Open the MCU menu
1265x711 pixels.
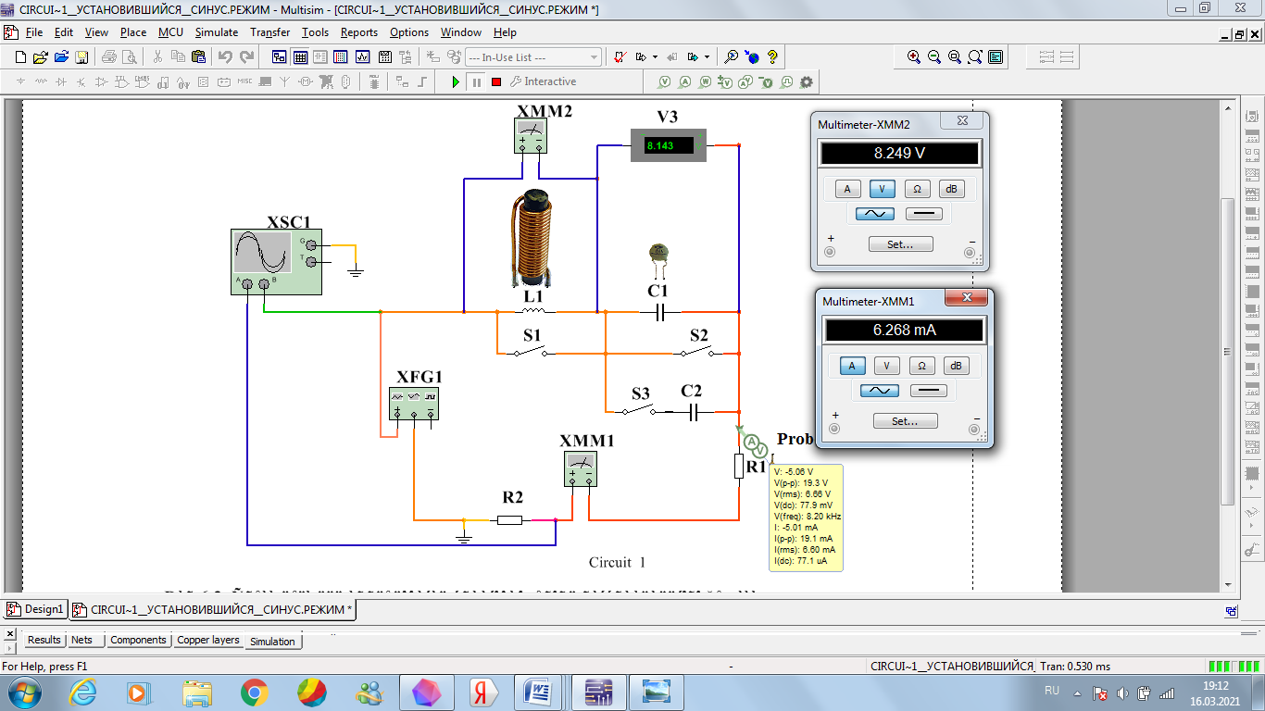pos(170,32)
